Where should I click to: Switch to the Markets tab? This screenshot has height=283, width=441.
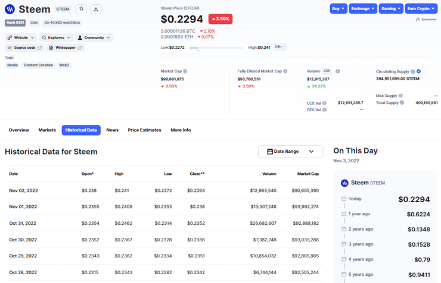pyautogui.click(x=47, y=130)
